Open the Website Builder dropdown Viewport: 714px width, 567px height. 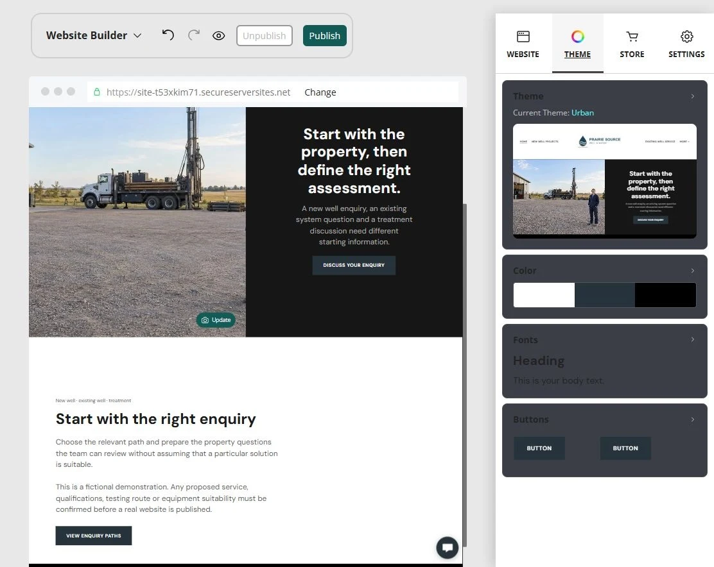(94, 35)
